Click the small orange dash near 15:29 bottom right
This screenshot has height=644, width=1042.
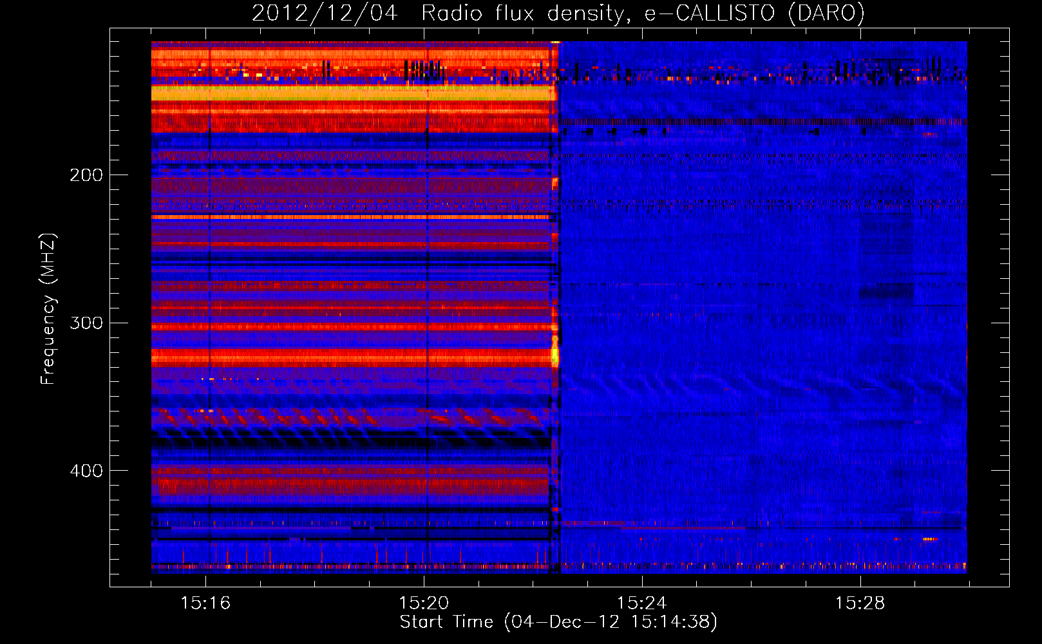929,539
